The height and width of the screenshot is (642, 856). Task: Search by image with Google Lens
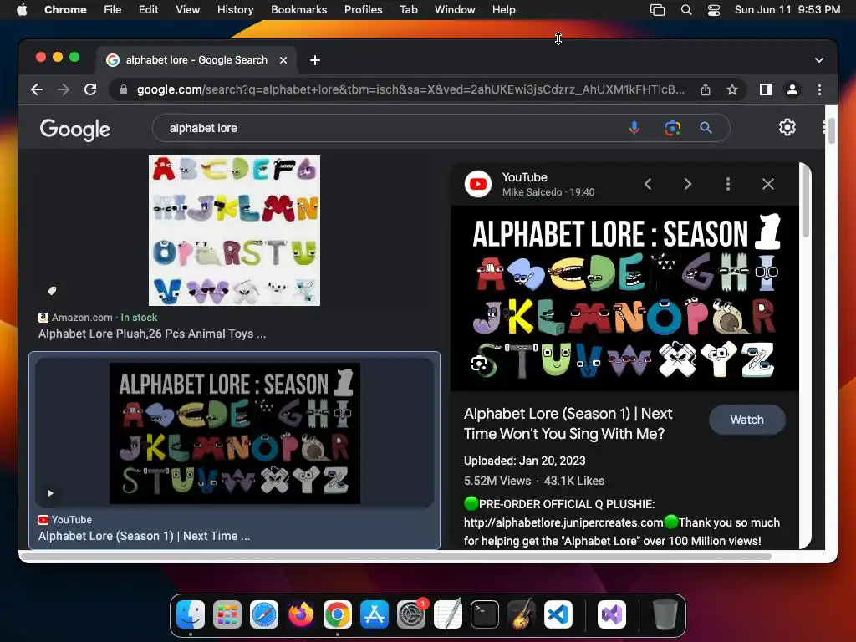tap(673, 128)
